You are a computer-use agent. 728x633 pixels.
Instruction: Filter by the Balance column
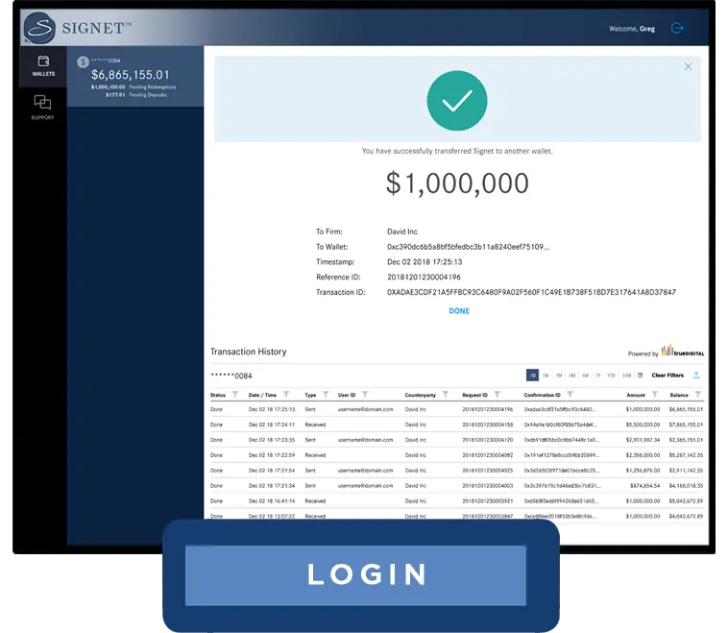[697, 394]
